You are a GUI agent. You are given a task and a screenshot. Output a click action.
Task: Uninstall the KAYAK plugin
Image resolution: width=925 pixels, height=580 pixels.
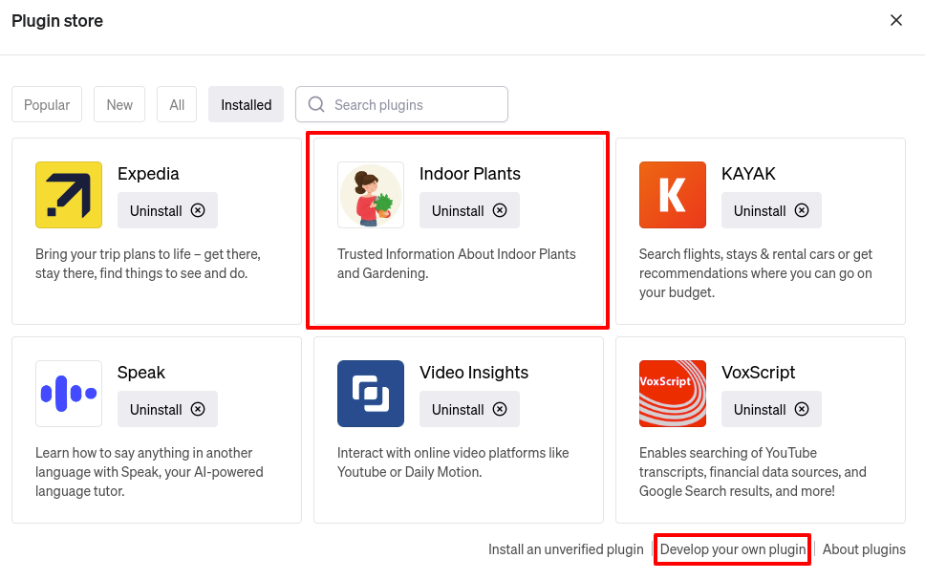[x=771, y=210]
